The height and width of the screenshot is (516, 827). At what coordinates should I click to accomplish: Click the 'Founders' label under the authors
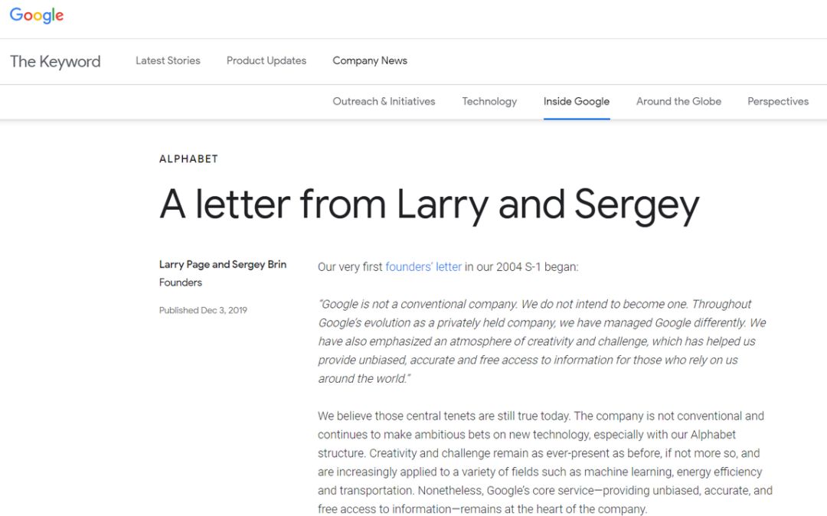[x=181, y=282]
